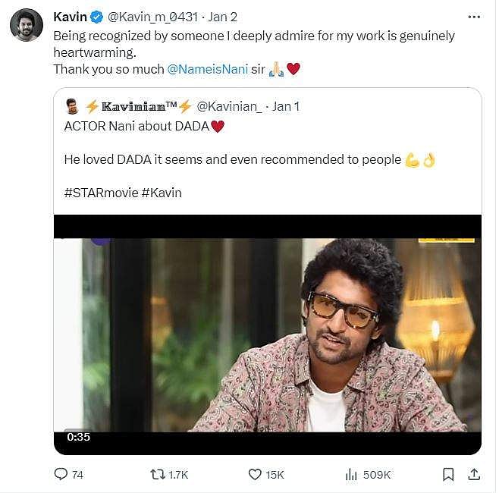
Task: Open Kavin's profile picture avatar
Action: (26, 25)
